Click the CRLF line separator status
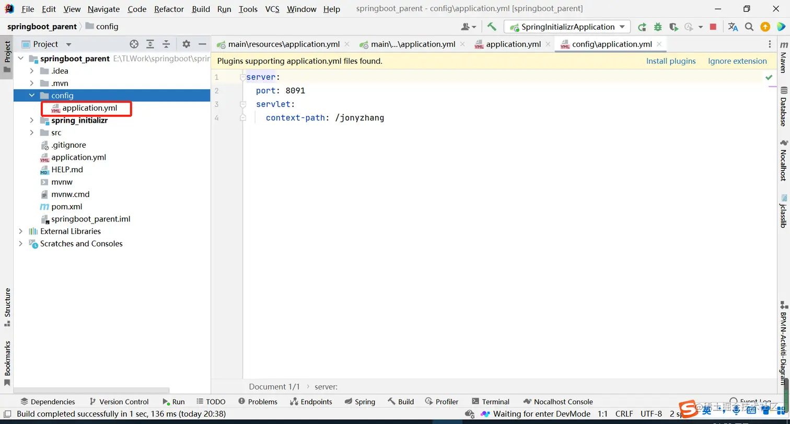 point(624,414)
